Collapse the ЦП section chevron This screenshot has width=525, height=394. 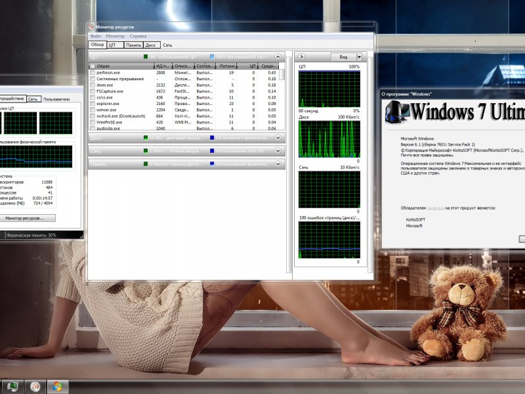pos(278,56)
